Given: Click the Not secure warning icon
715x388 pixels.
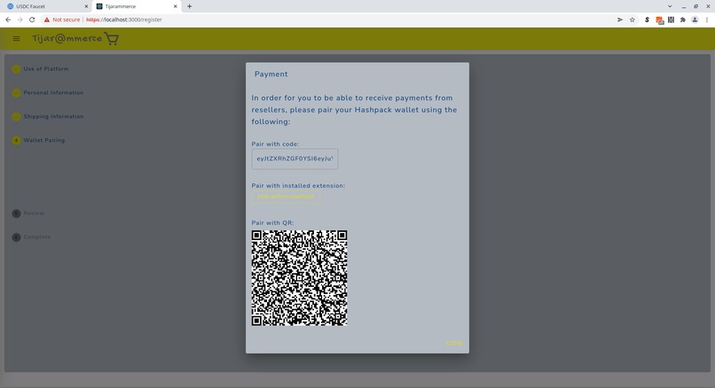Looking at the screenshot, I should [x=46, y=19].
